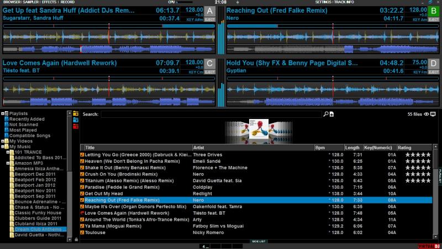Eject the track on deck C
Screen dimensions: 442x249
tap(209, 72)
